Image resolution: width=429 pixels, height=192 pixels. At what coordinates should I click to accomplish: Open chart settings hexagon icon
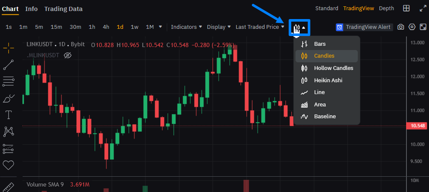(x=412, y=27)
